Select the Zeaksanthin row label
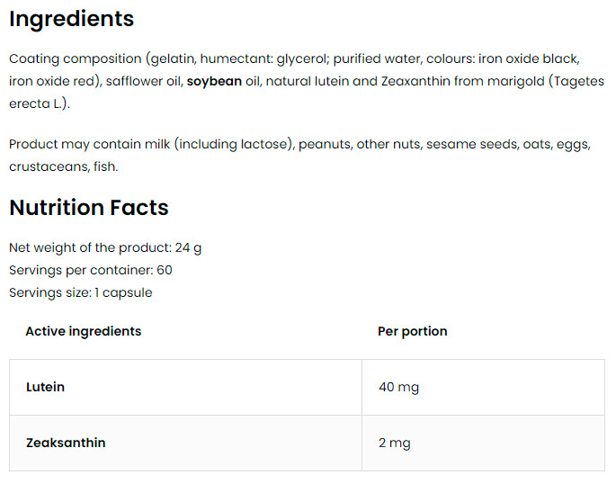 pos(66,443)
